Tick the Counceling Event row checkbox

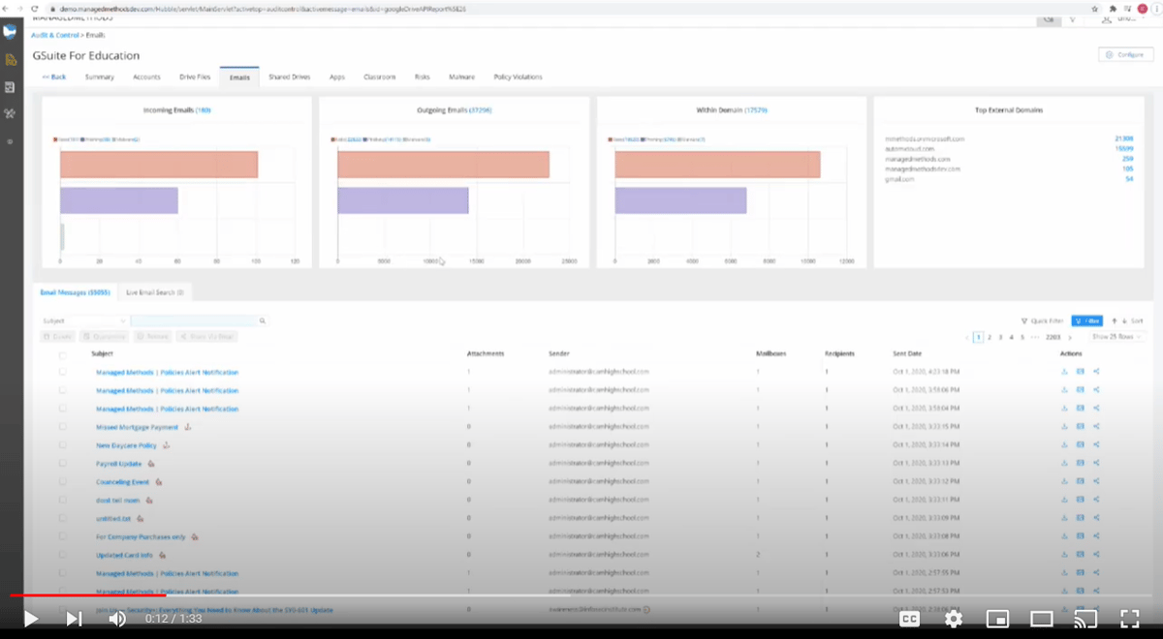pos(63,481)
